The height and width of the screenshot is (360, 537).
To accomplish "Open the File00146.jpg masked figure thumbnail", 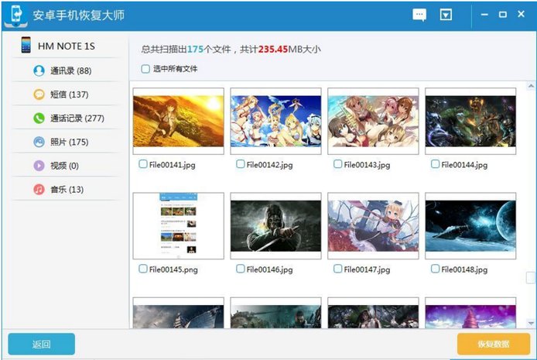I will [275, 226].
